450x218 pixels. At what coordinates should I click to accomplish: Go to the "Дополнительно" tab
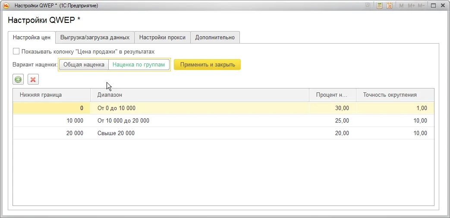tap(215, 38)
